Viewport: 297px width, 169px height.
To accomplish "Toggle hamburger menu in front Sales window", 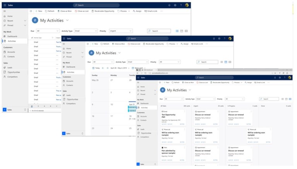I will 138,83.
